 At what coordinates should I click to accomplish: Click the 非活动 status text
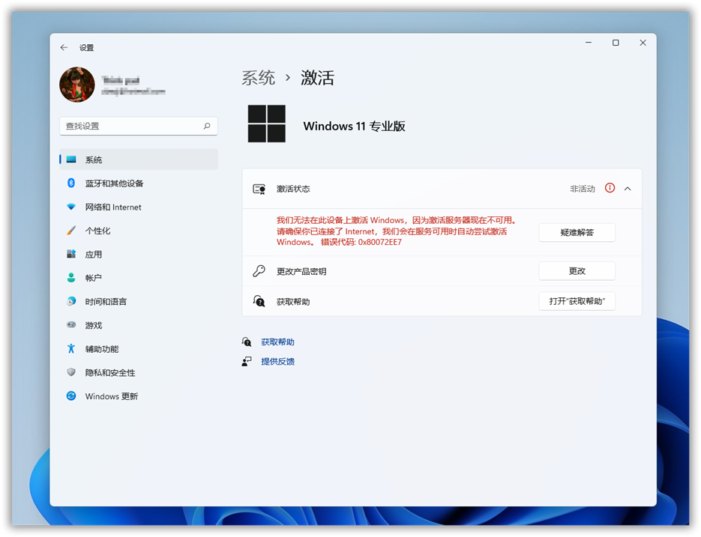(583, 189)
